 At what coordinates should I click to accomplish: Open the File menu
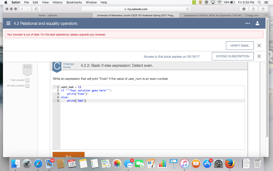pos(26,2)
